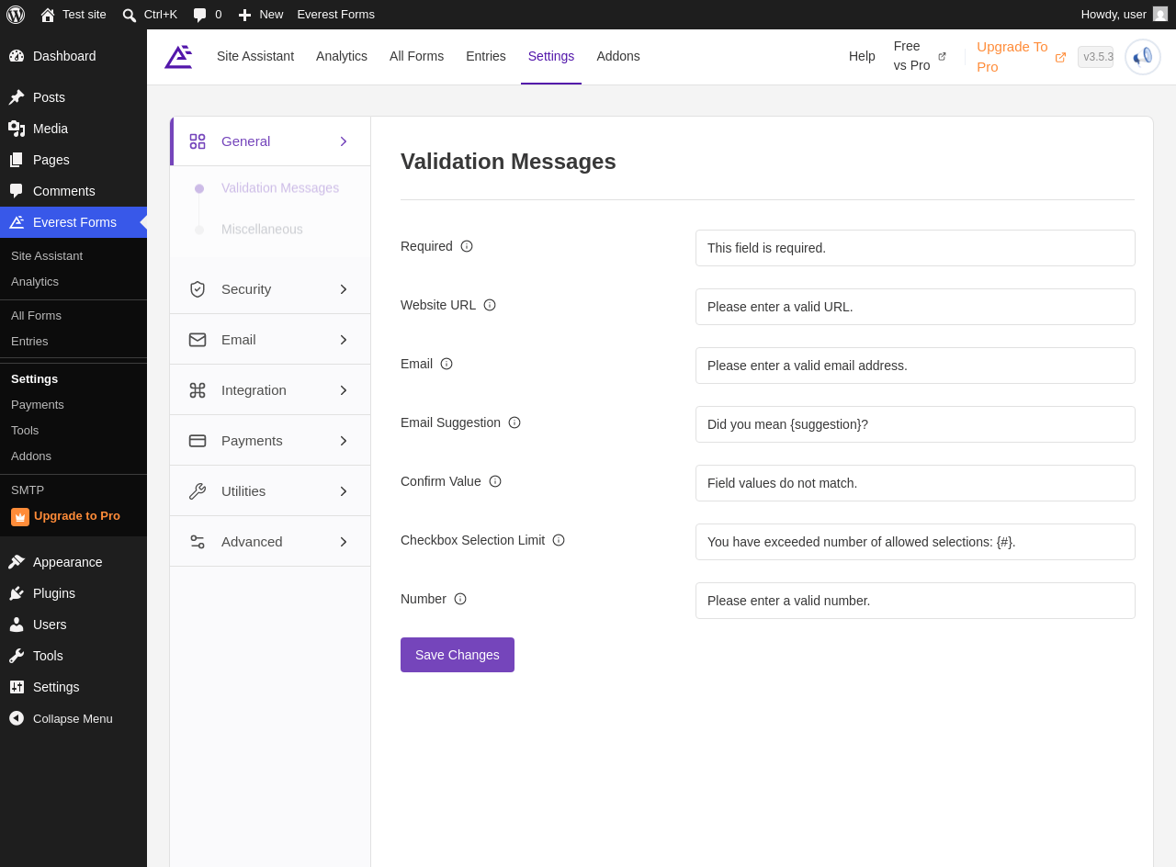This screenshot has height=867, width=1176.
Task: Expand the Integration section chevron
Action: (x=344, y=390)
